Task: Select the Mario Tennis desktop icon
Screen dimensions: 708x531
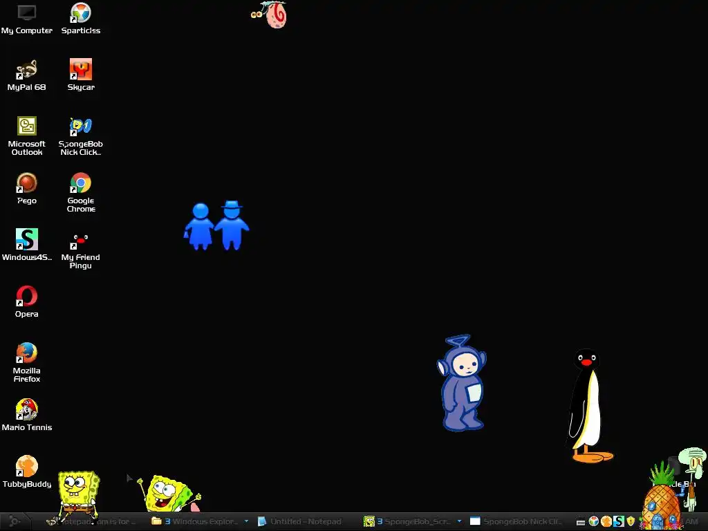Action: coord(27,416)
